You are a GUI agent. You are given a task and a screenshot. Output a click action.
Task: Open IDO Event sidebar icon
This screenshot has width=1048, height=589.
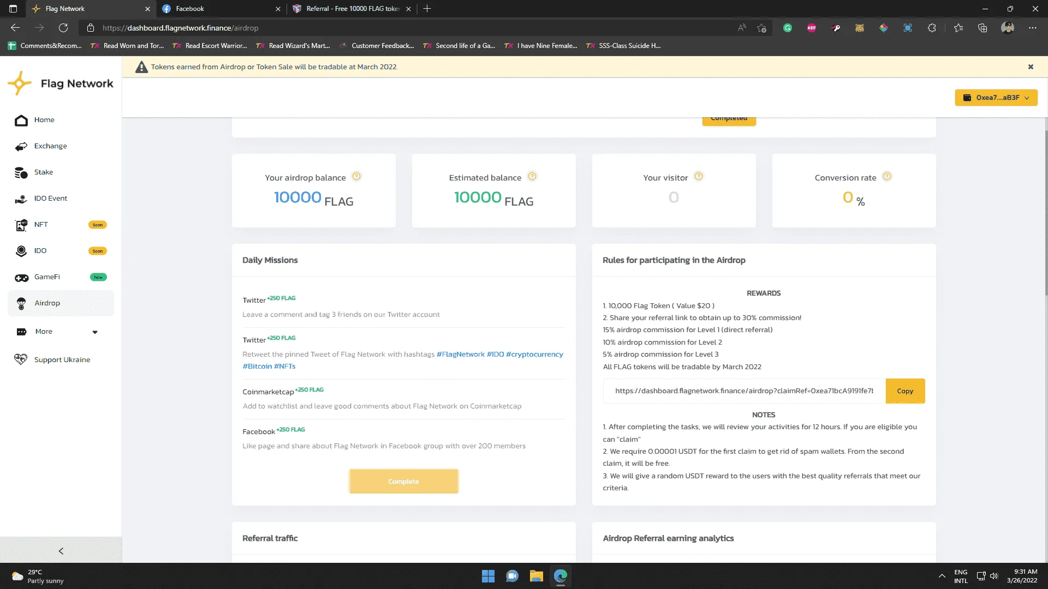(21, 199)
